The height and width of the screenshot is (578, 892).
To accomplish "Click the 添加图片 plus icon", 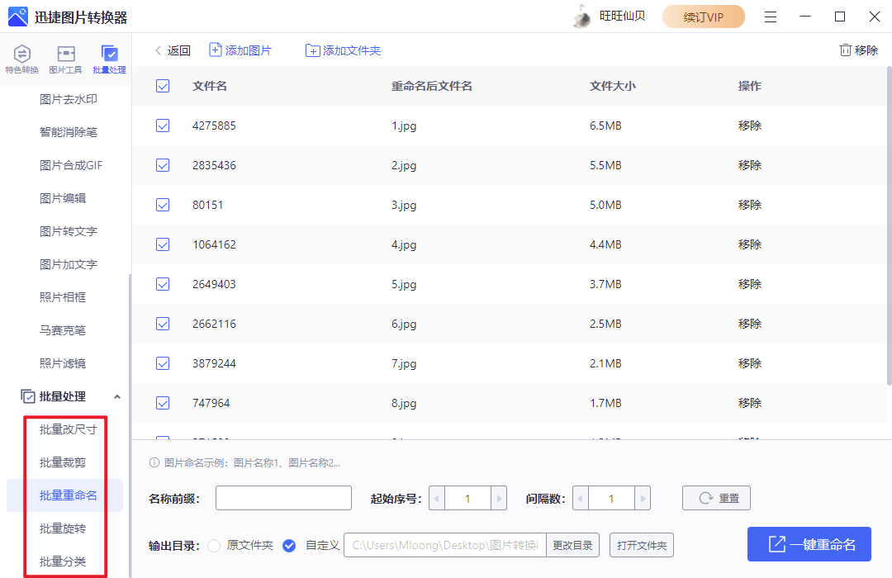I will (x=216, y=50).
